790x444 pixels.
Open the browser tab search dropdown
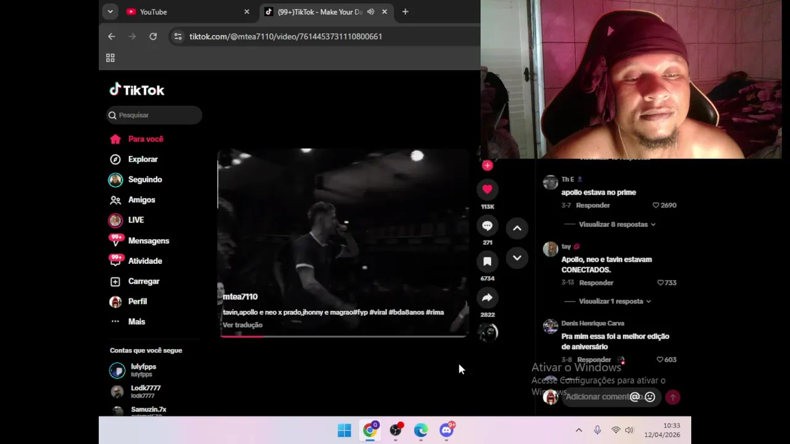pyautogui.click(x=110, y=12)
